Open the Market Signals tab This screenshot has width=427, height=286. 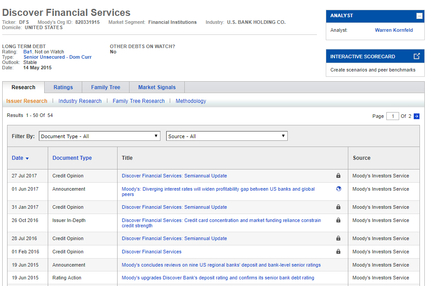(x=157, y=87)
